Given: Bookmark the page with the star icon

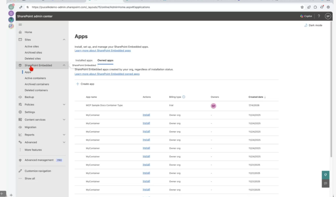Looking at the screenshot, I should [302, 7].
